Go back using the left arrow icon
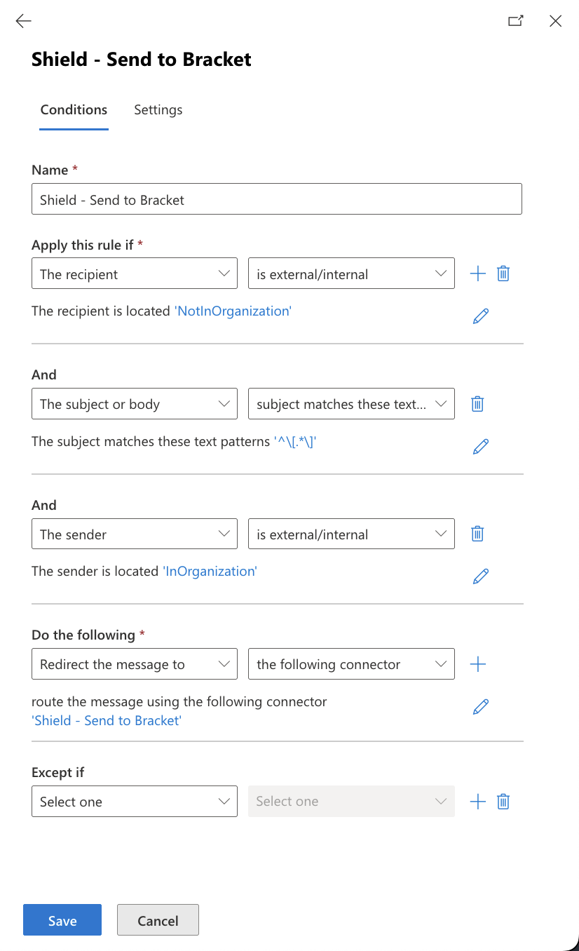This screenshot has width=579, height=951. click(x=24, y=21)
